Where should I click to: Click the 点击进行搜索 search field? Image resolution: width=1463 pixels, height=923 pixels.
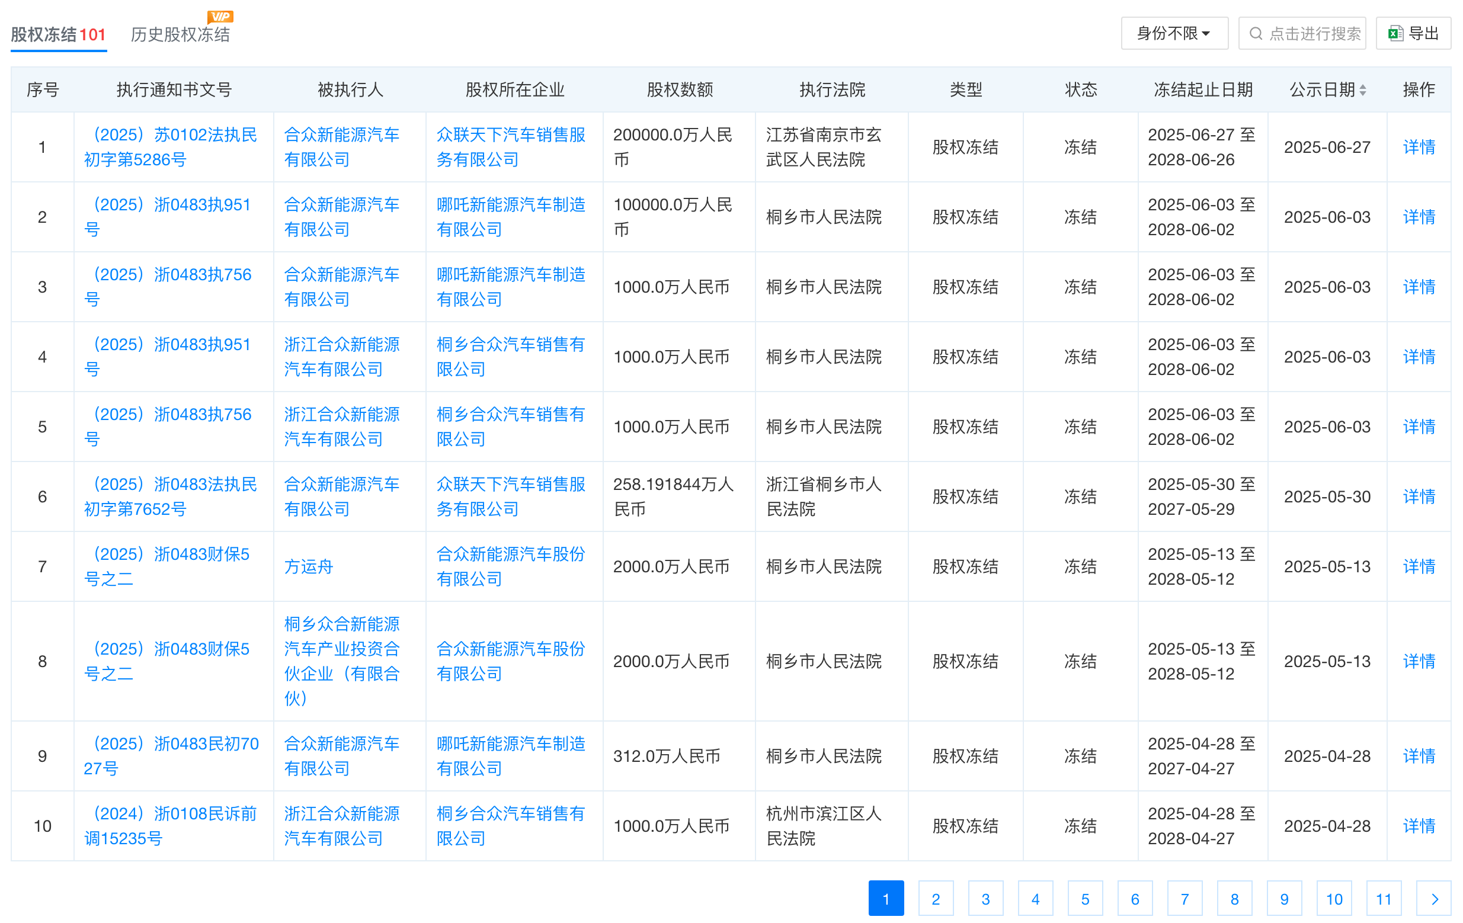point(1314,33)
